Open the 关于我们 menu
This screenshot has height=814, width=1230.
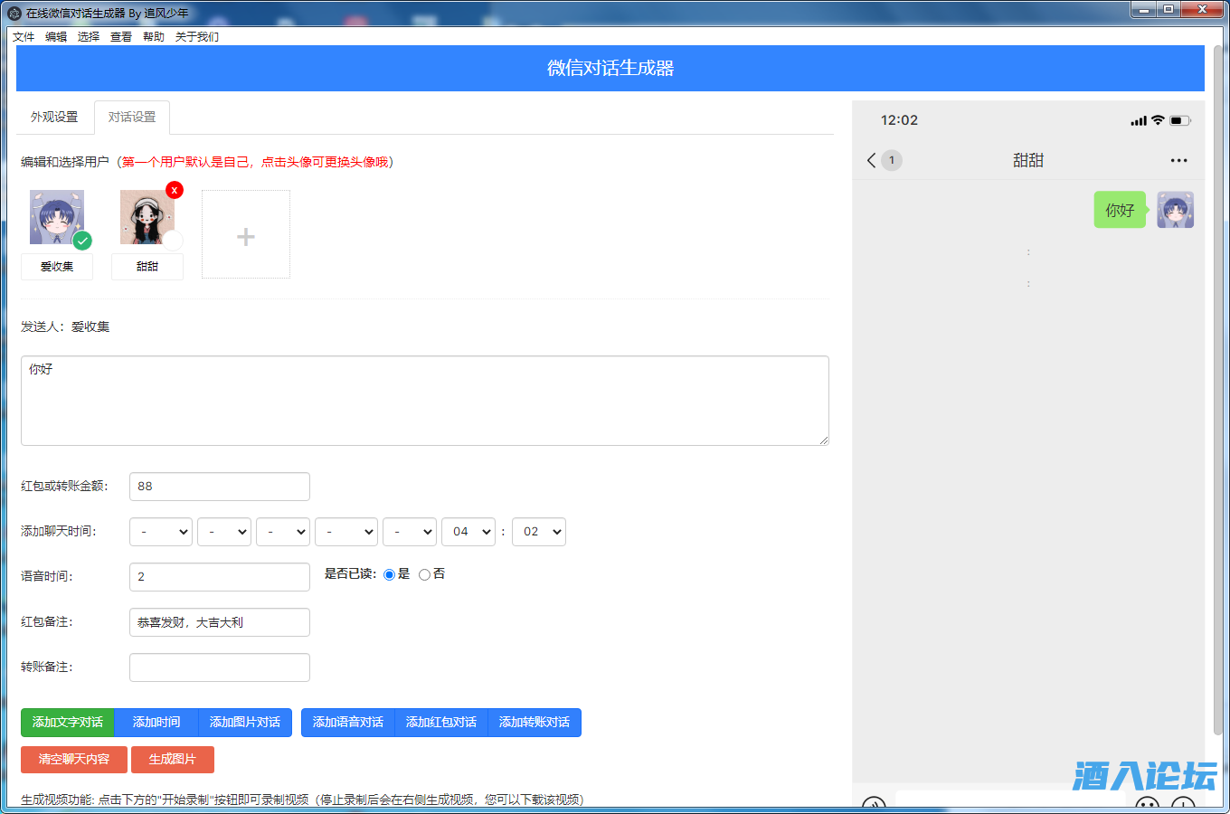pyautogui.click(x=196, y=37)
